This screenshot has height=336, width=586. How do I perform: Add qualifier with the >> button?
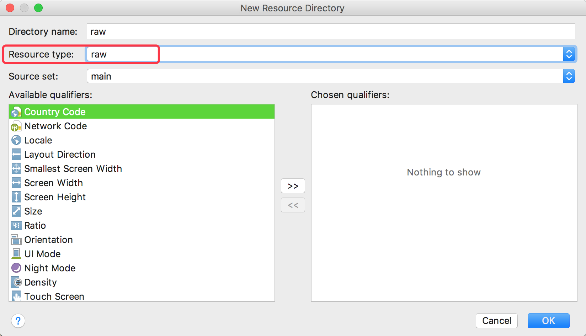point(293,186)
